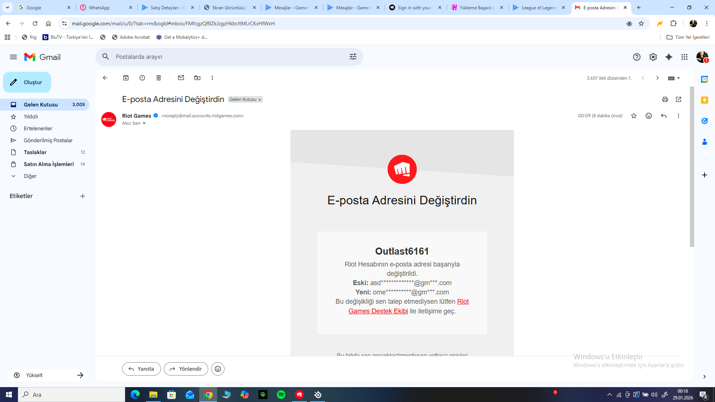Create new label next to Etiketler
715x402 pixels.
[83, 196]
